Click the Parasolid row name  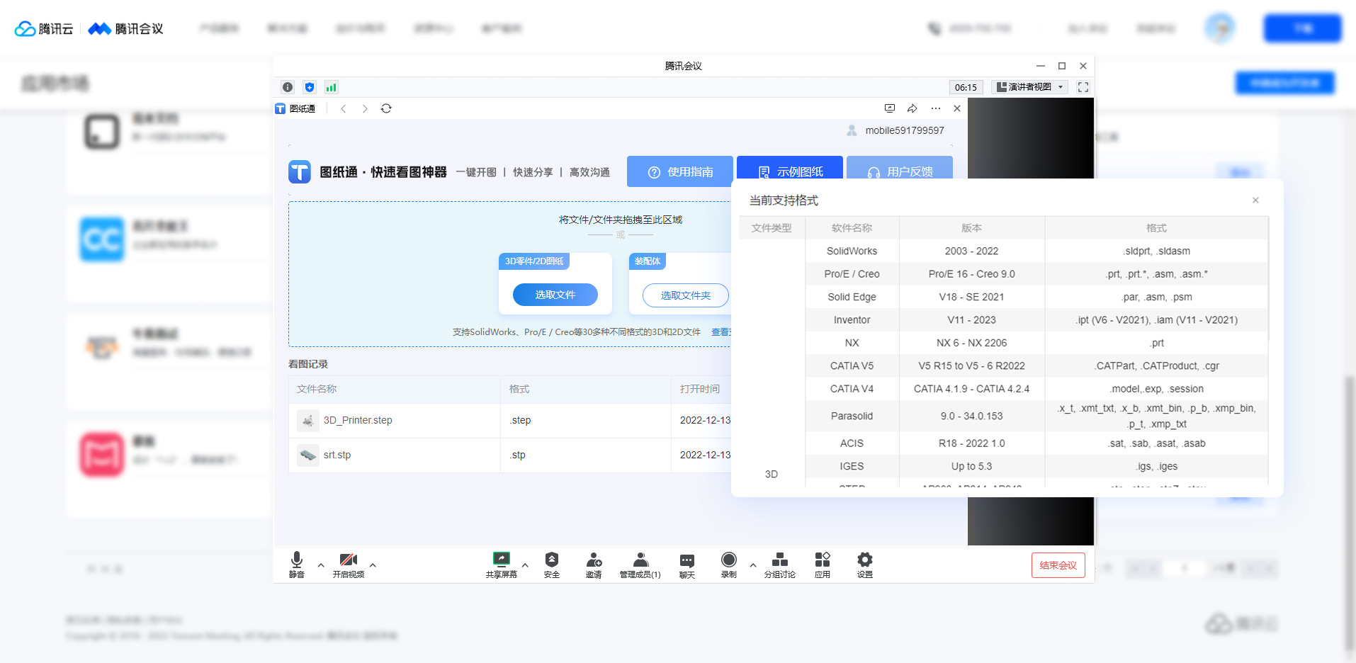coord(852,416)
